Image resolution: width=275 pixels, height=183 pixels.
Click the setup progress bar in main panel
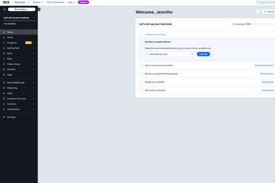tap(260, 24)
